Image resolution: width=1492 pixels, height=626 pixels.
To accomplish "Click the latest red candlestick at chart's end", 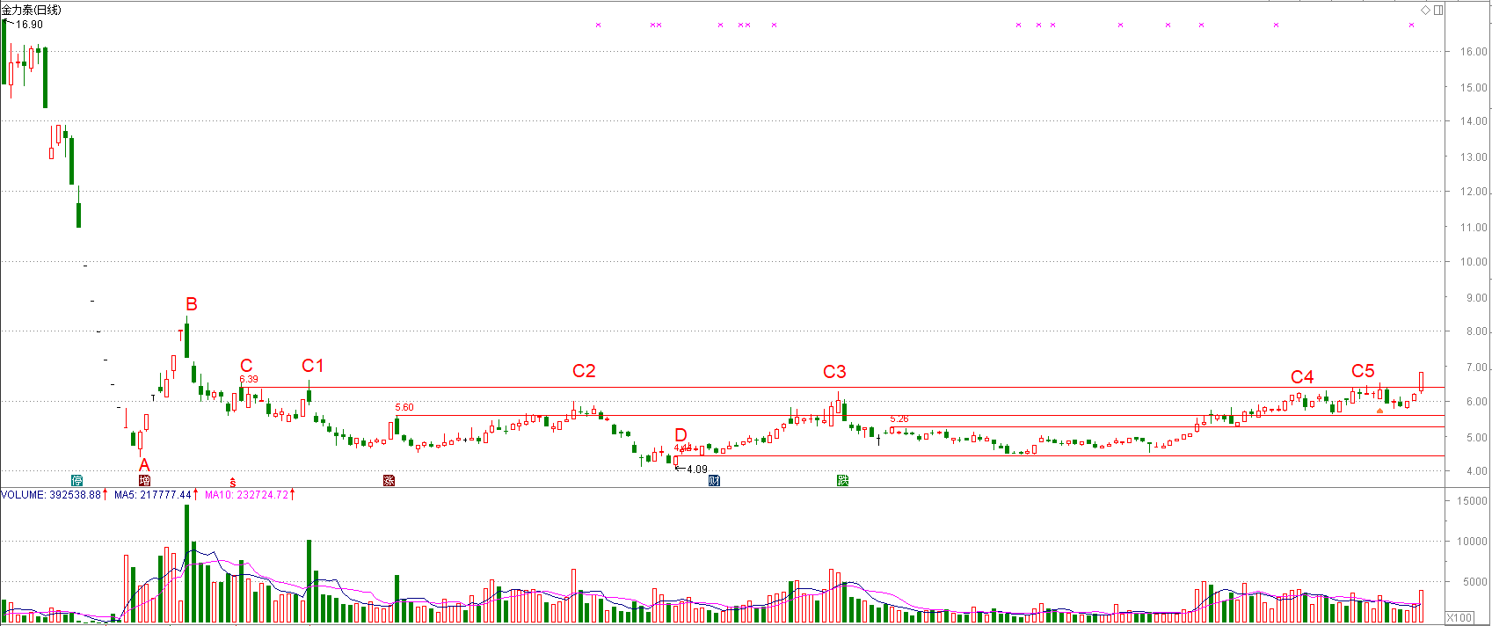I will (x=1421, y=382).
